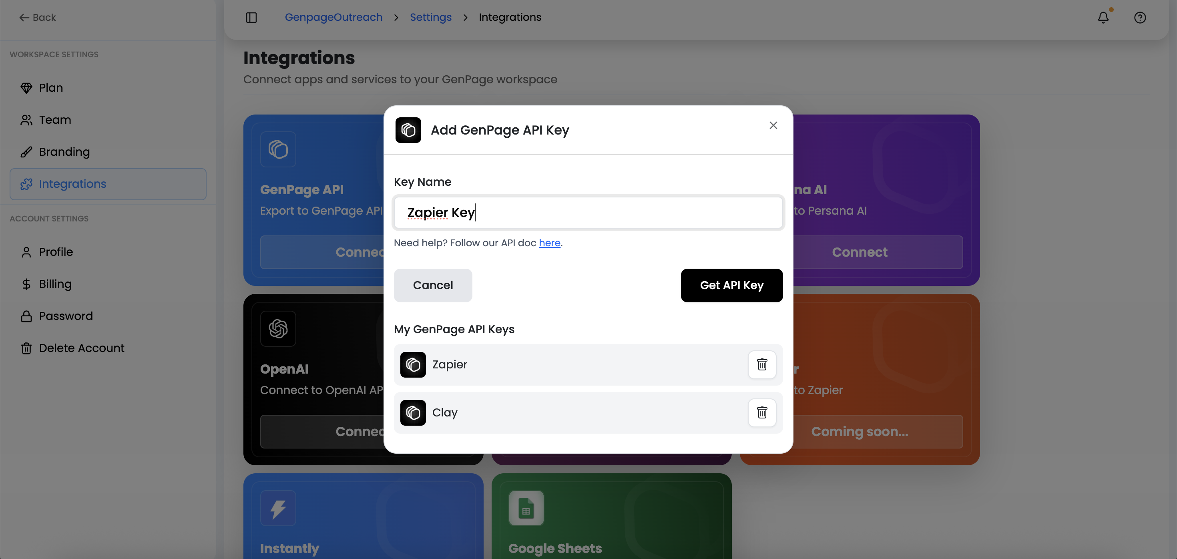Click the GenPage API card icon
The width and height of the screenshot is (1177, 559).
278,149
